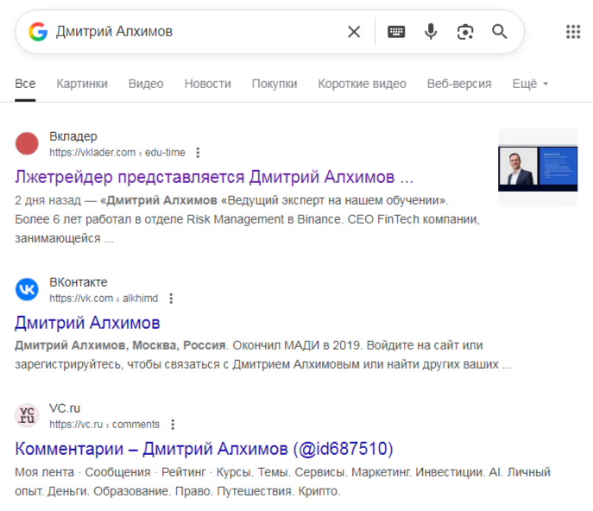
Task: Click the vklader.com result thumbnail image
Action: 538,167
